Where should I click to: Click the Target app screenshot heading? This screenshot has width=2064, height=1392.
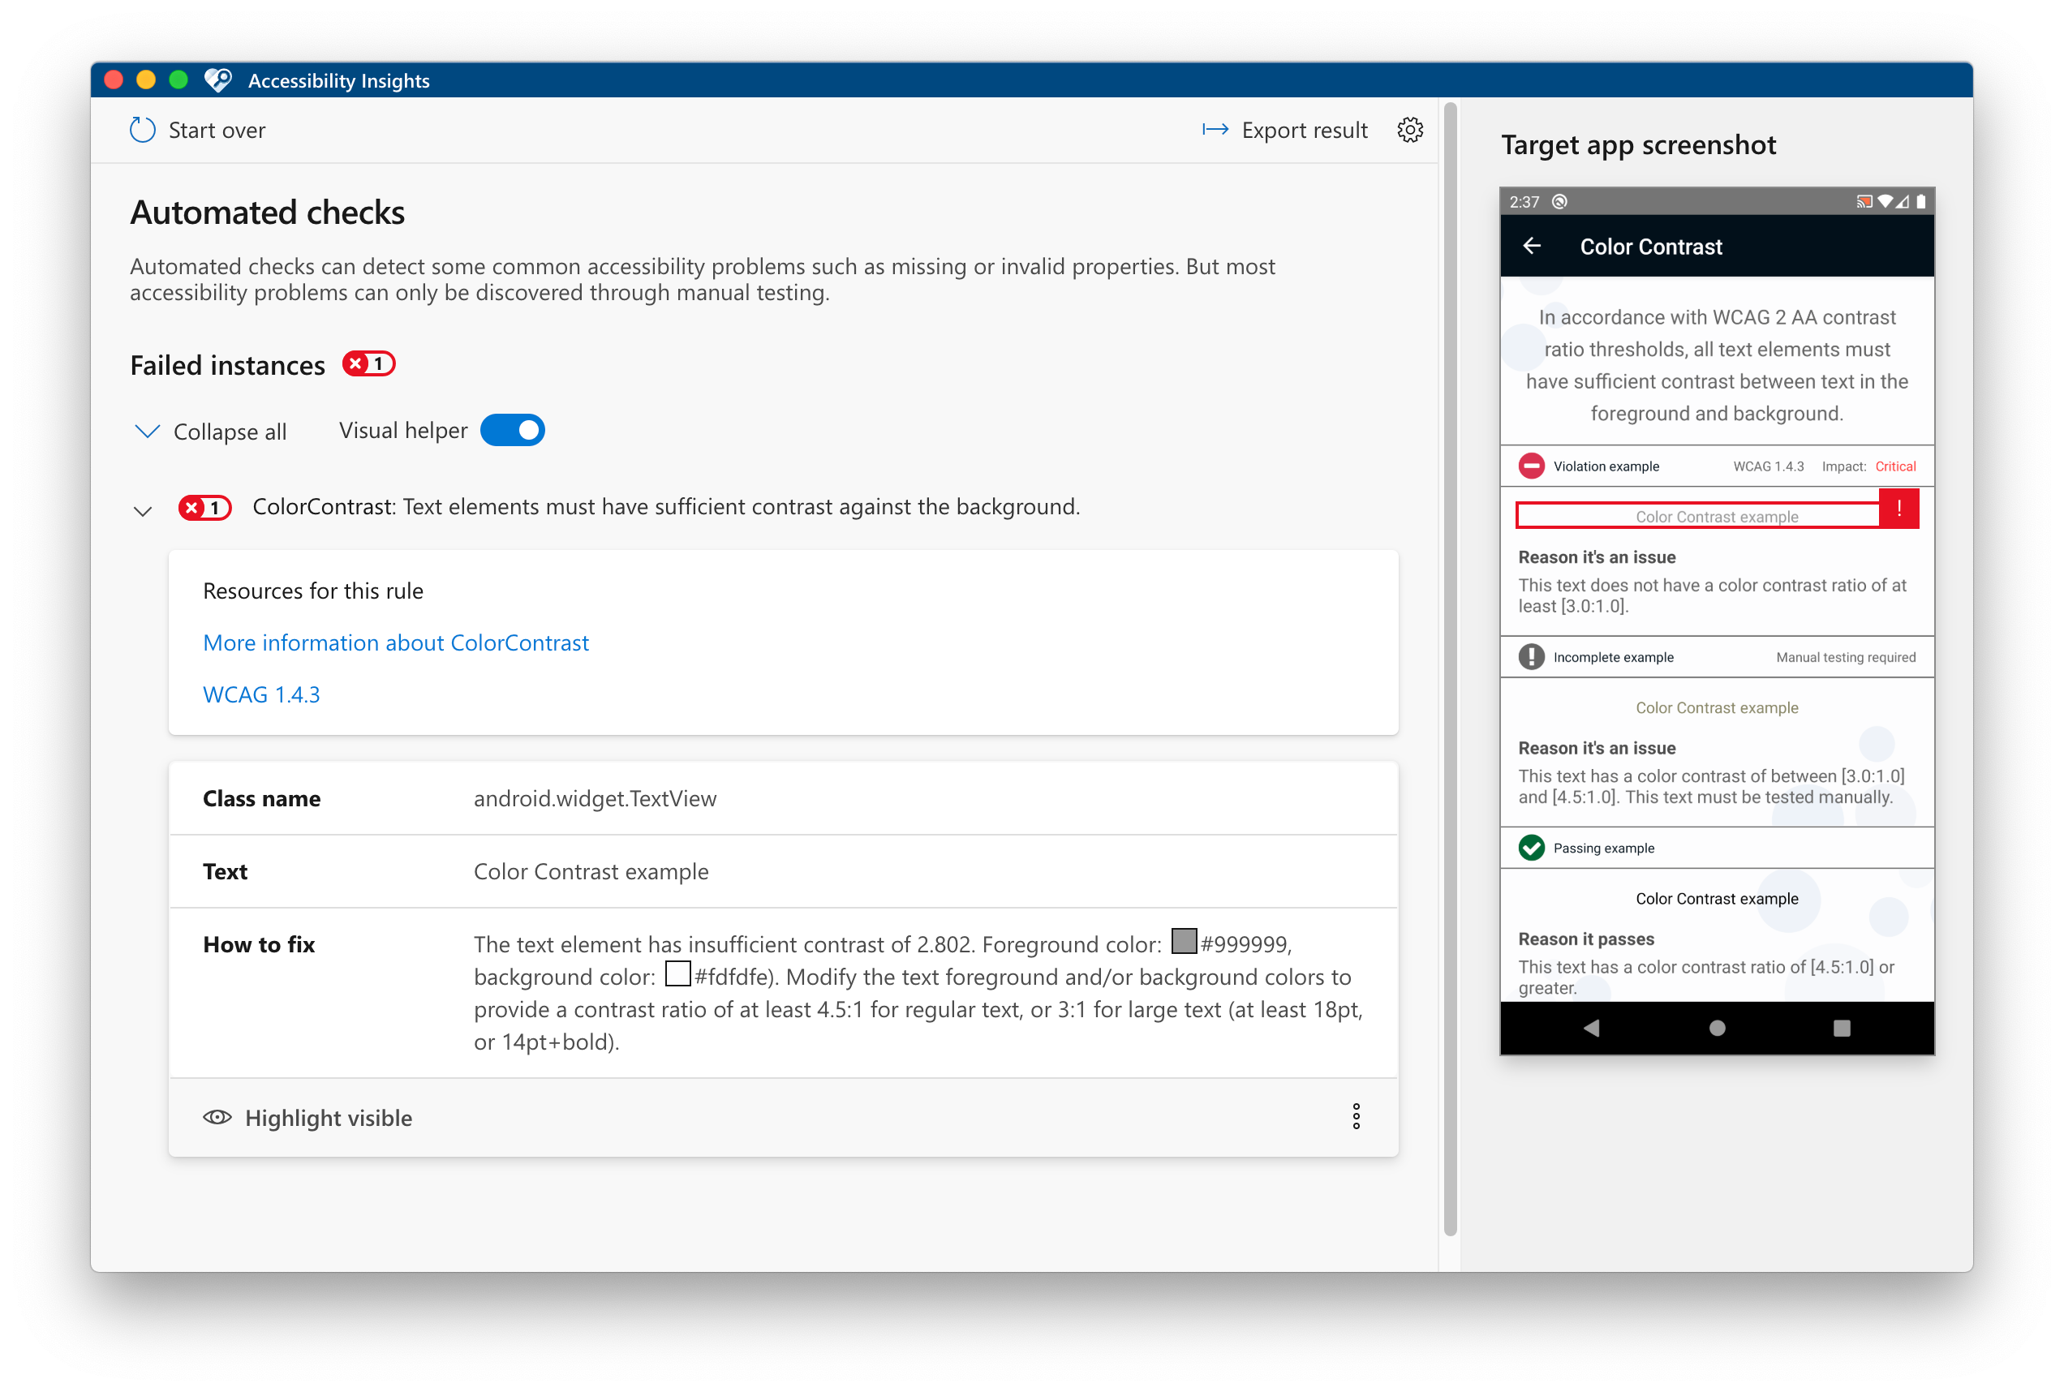[1638, 144]
